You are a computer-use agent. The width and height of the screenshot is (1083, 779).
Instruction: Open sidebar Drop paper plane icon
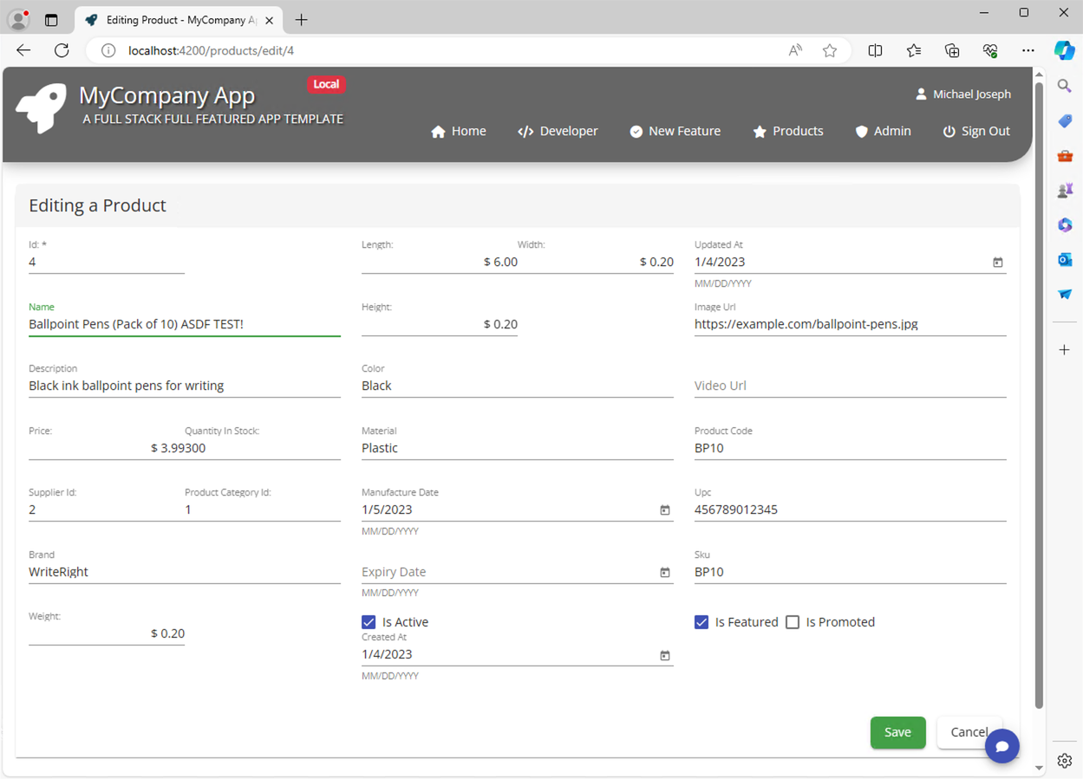tap(1065, 295)
